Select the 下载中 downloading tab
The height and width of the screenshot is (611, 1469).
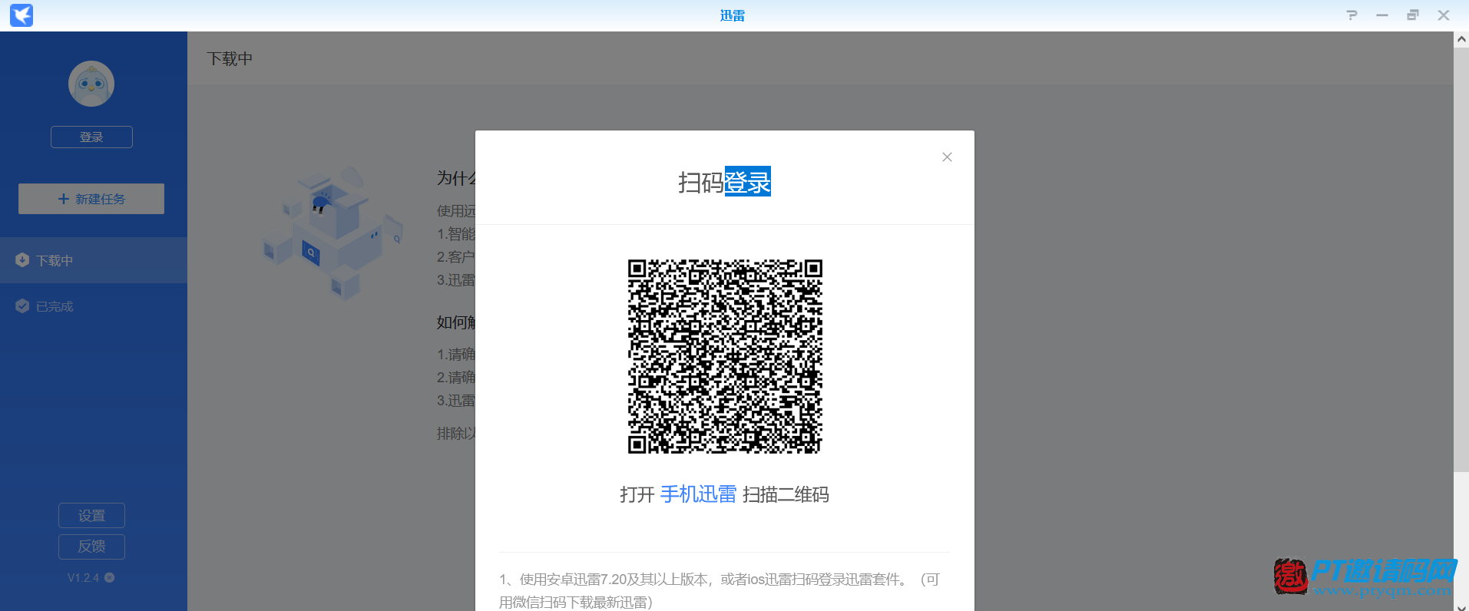click(x=94, y=260)
